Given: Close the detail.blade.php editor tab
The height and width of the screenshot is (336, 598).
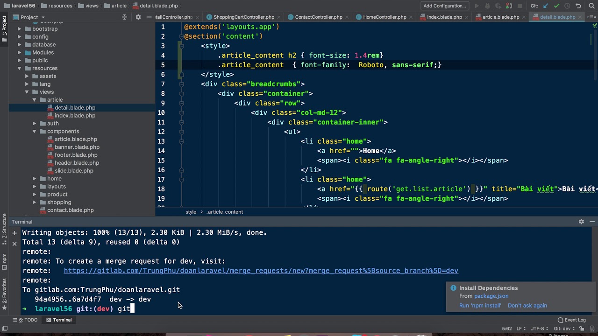Looking at the screenshot, I should tap(580, 17).
